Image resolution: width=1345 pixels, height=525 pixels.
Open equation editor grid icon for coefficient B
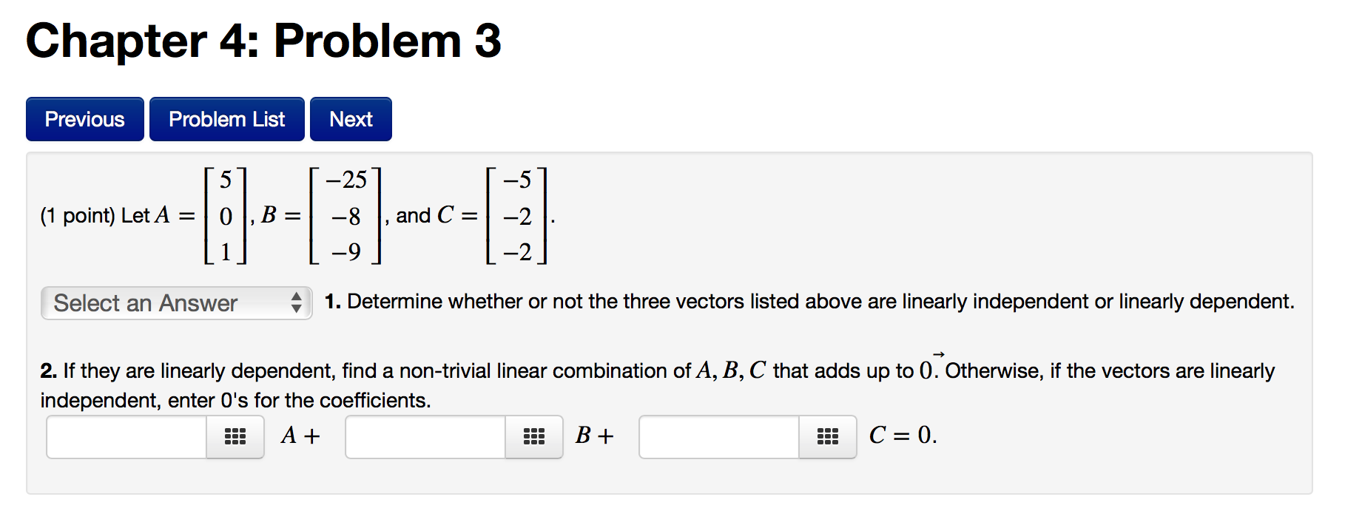[534, 437]
